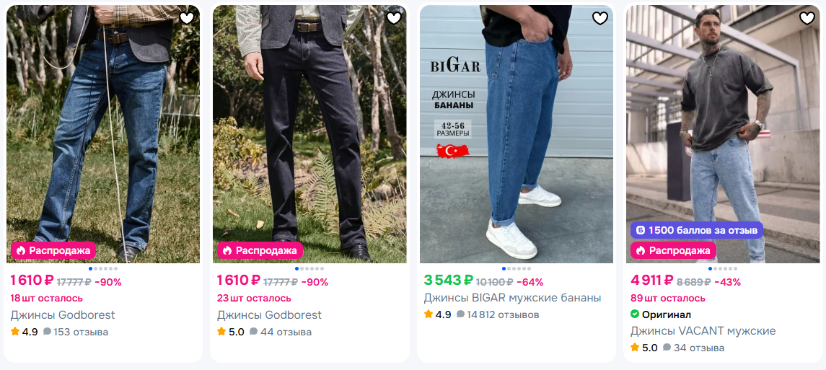
Task: Open the Джинсы BIGAR мужские бананы title
Action: point(512,298)
